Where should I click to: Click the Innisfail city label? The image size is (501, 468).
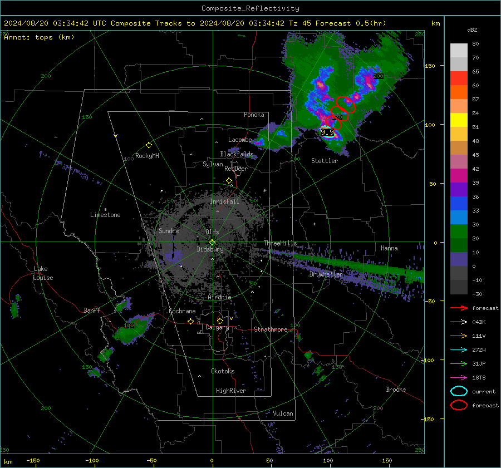[x=224, y=201]
